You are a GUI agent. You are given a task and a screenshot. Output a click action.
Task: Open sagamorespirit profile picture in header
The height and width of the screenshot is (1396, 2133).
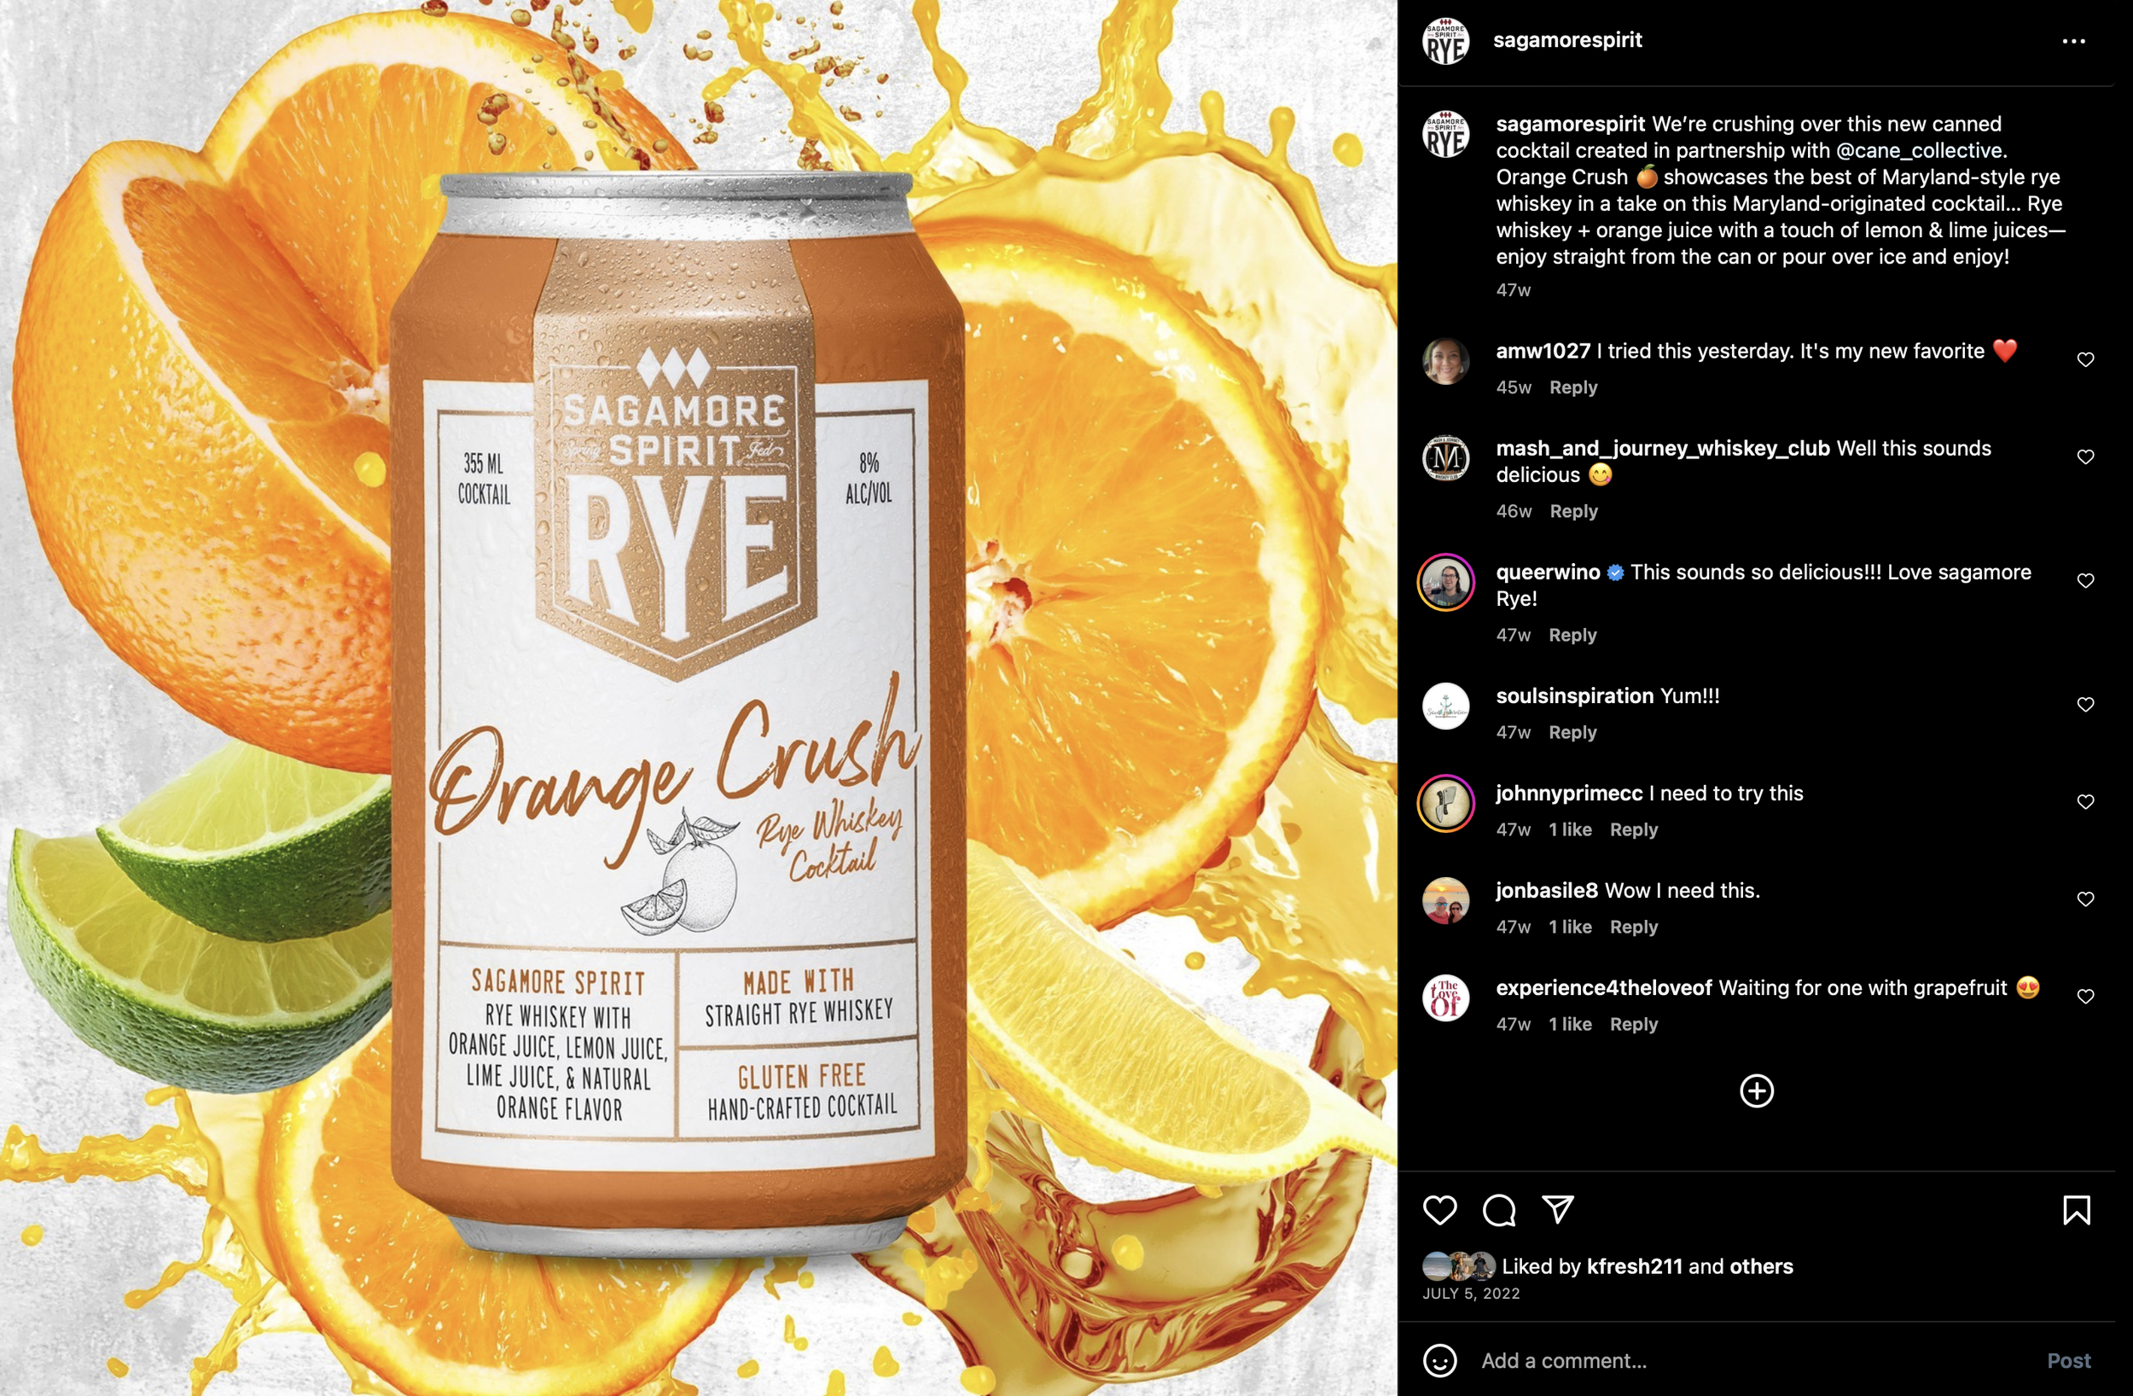(x=1445, y=40)
